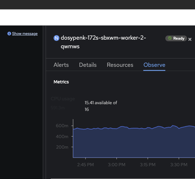
Task: Select the Resources tab
Action: (120, 65)
